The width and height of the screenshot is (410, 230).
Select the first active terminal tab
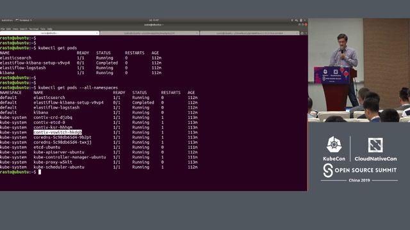pyautogui.click(x=50, y=33)
